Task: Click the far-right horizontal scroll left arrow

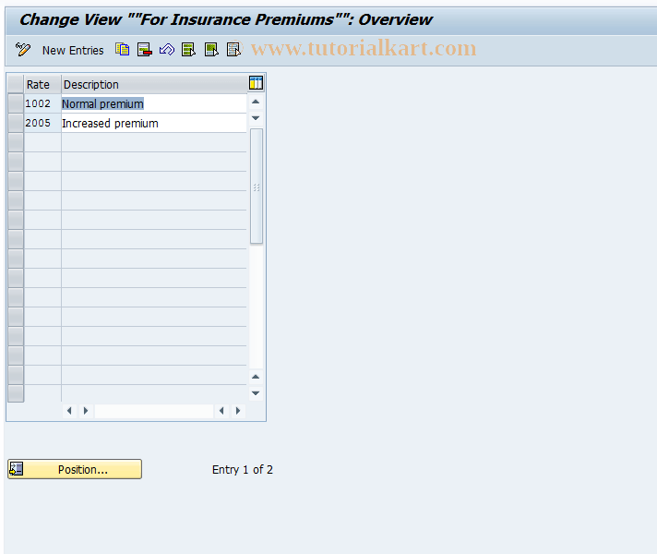Action: pyautogui.click(x=221, y=411)
